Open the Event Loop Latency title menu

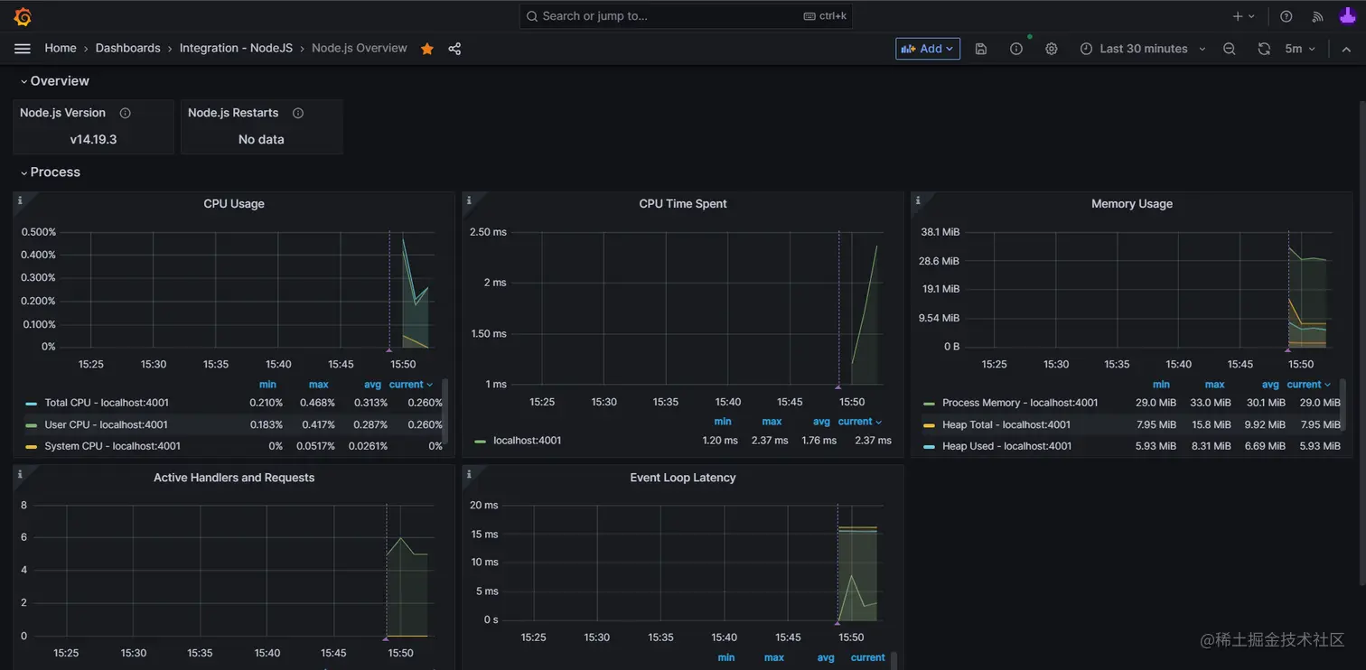click(683, 478)
